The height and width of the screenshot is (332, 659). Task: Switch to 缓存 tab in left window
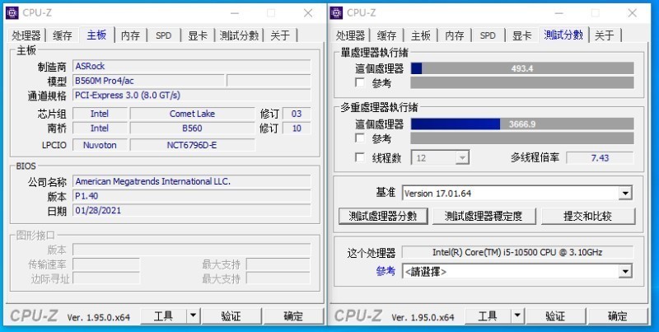coord(63,35)
